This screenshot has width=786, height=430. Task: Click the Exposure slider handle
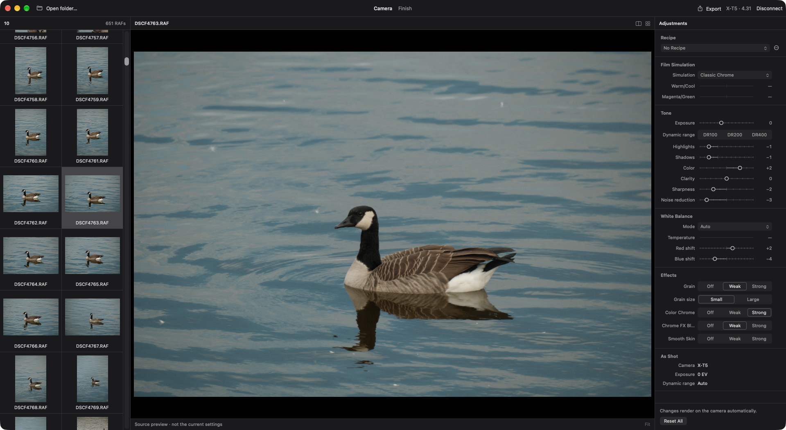click(721, 123)
